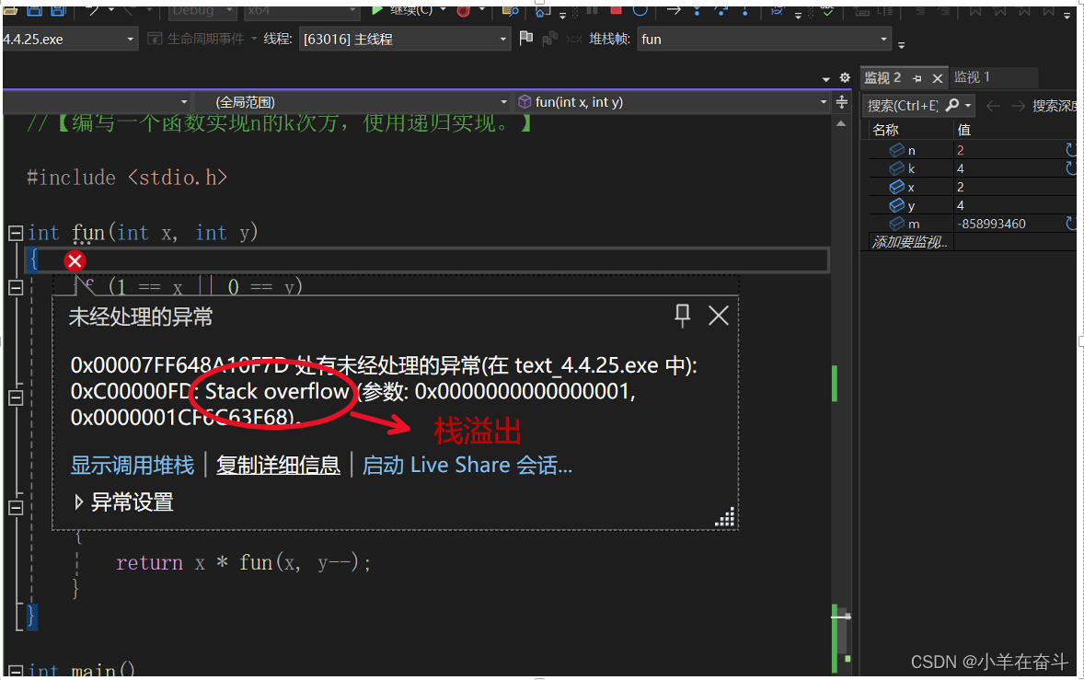This screenshot has width=1084, height=680.
Task: Click 显示调用堆栈 link
Action: (x=132, y=465)
